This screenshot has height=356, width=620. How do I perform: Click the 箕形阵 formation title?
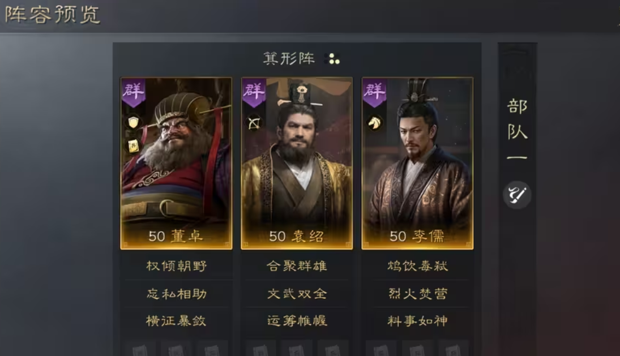coord(289,58)
